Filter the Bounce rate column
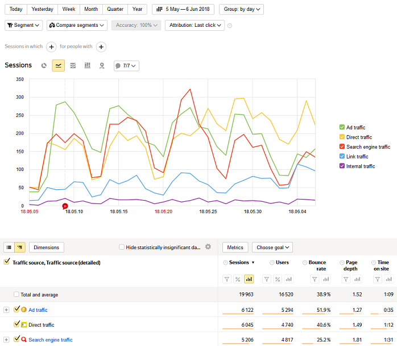 pos(315,279)
